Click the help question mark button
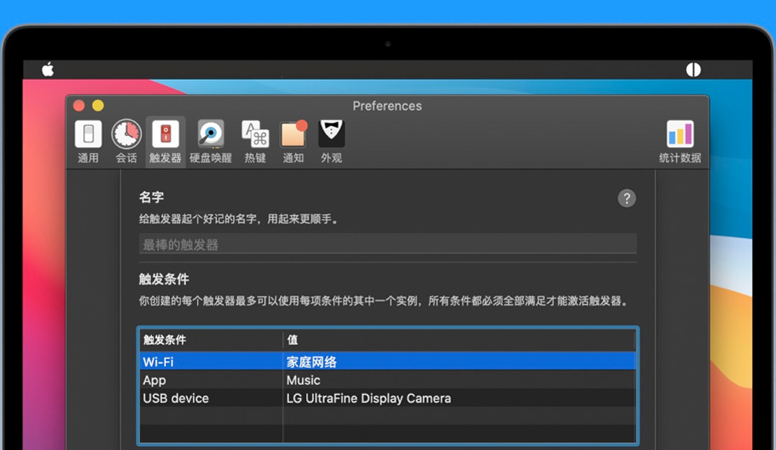 click(627, 198)
